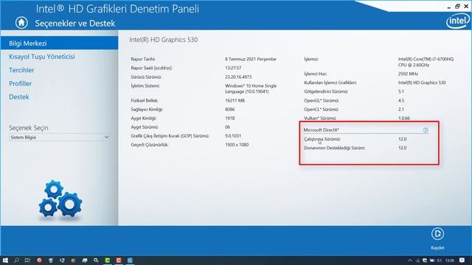The width and height of the screenshot is (472, 265).
Task: Click the GOP version 9.0.1031
Action: 233,135
